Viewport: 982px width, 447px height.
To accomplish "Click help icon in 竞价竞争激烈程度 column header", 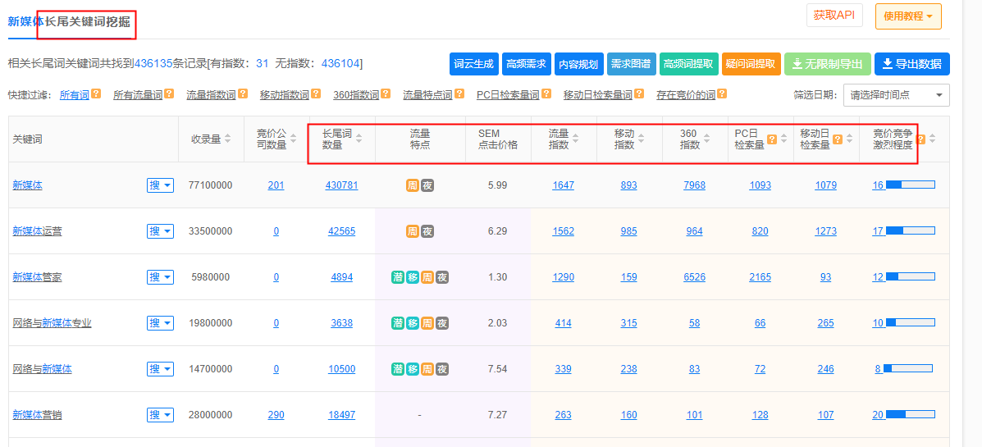I will click(x=920, y=139).
